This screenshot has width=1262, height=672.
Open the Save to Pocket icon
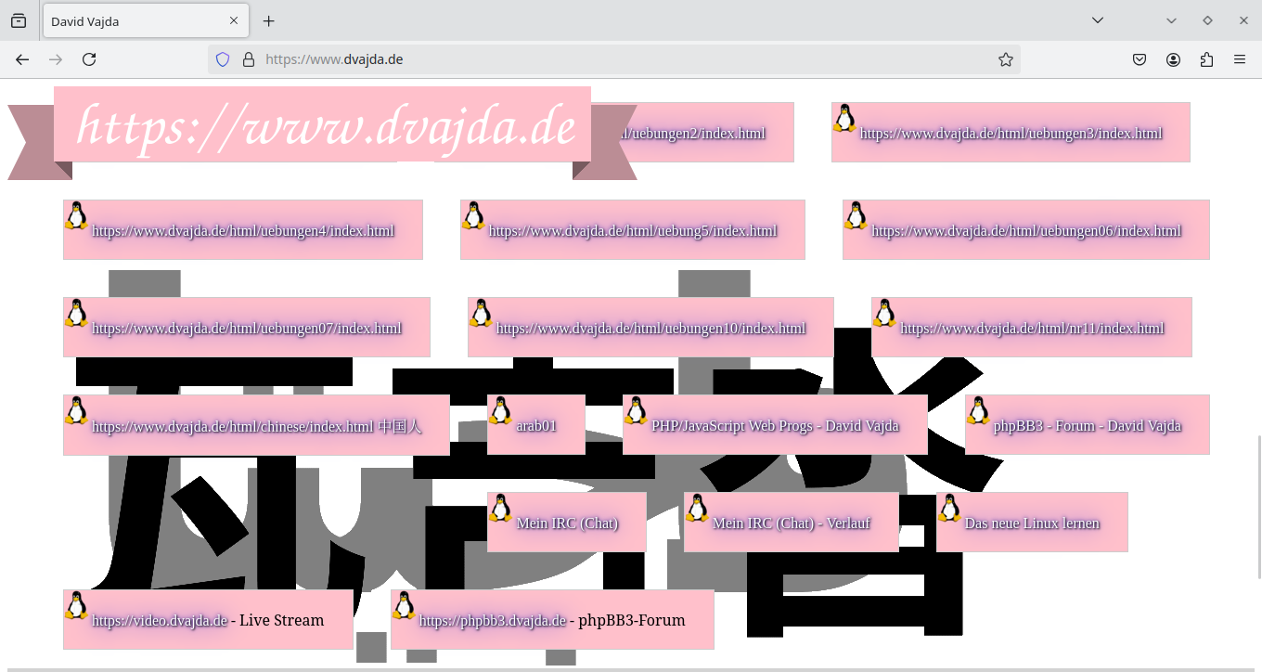pos(1140,59)
